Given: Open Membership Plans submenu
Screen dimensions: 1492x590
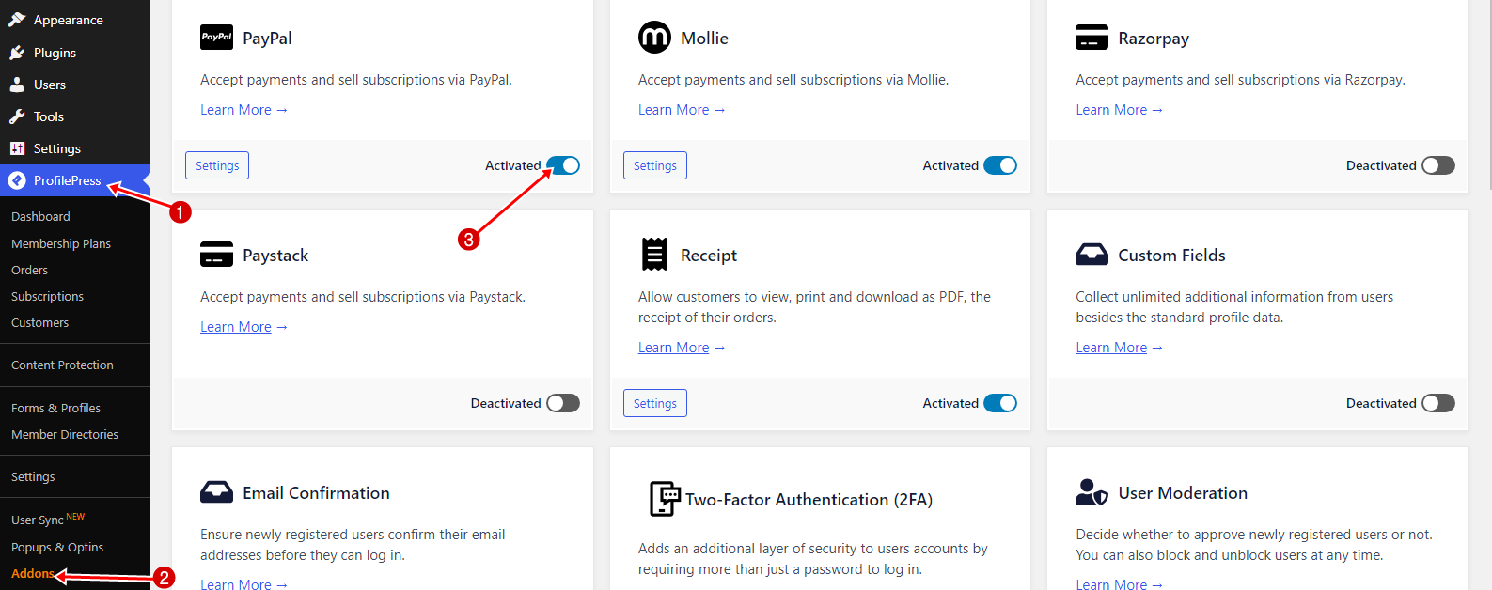Looking at the screenshot, I should 61,243.
